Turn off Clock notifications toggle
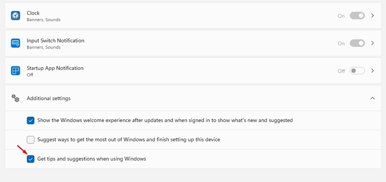This screenshot has height=182, width=386. (x=357, y=16)
